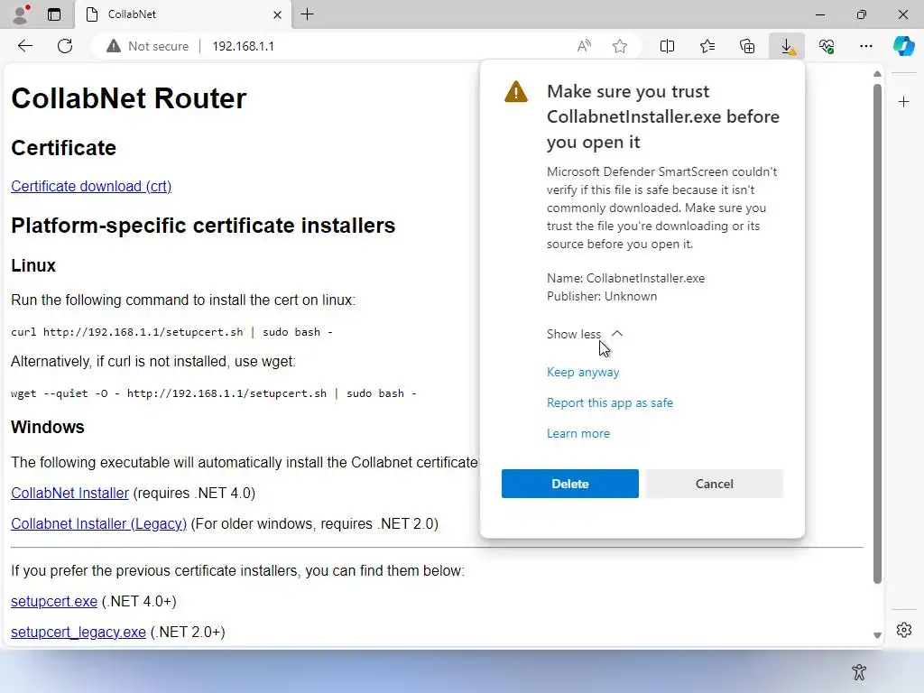
Task: Select the CollabNet tab
Action: coord(182,14)
